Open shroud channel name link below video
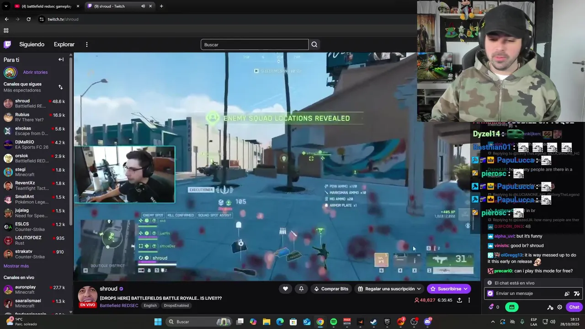The width and height of the screenshot is (585, 329). coord(109,289)
